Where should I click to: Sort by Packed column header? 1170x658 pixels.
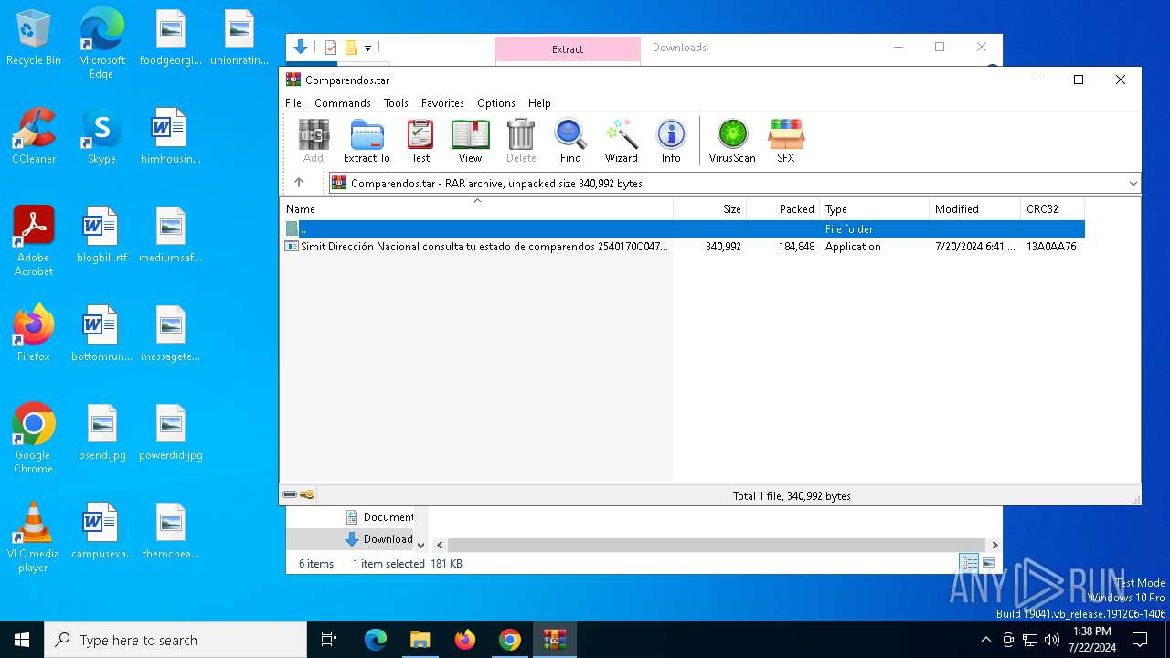point(783,209)
